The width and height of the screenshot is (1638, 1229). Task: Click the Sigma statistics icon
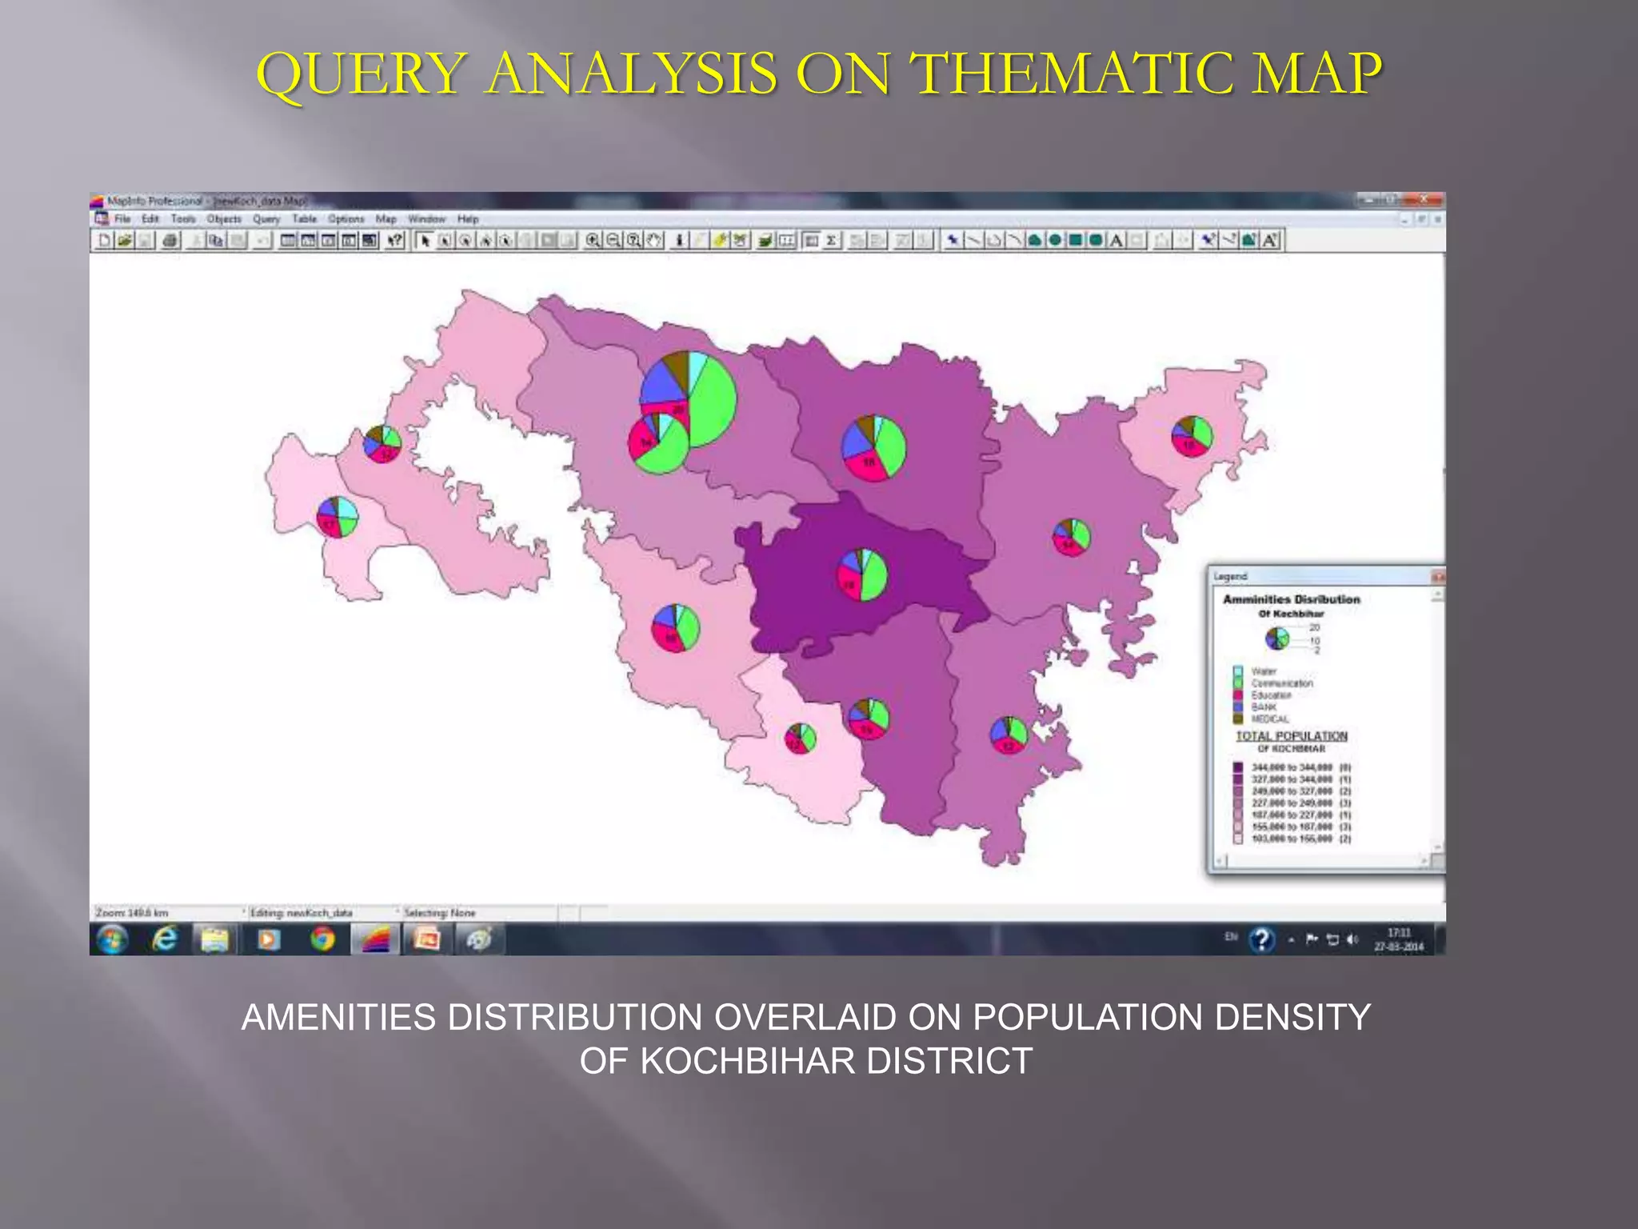point(831,240)
